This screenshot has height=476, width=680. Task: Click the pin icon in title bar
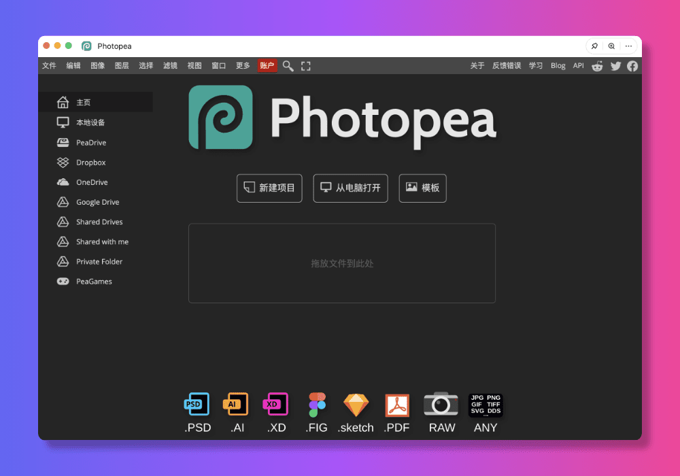(594, 46)
